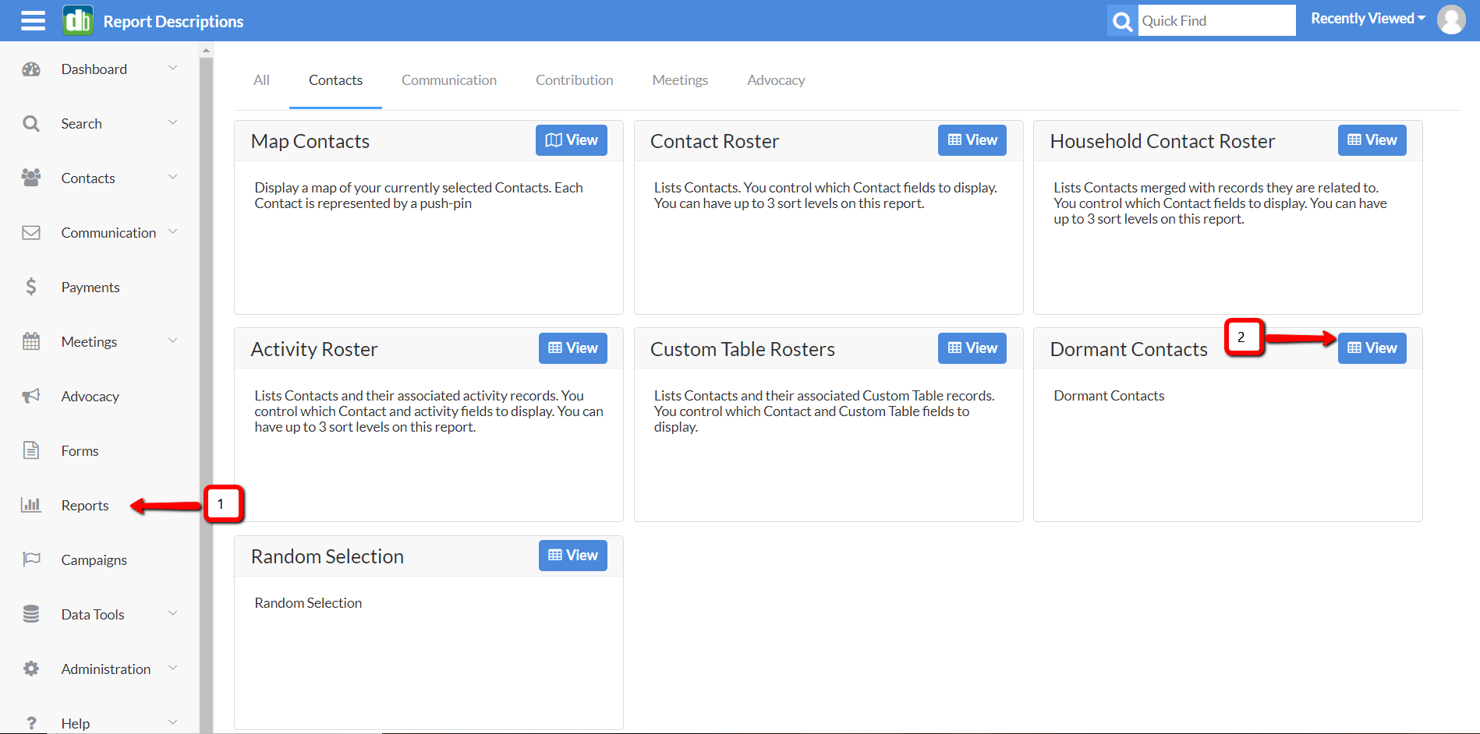Expand the Contacts sidebar chevron

point(173,178)
